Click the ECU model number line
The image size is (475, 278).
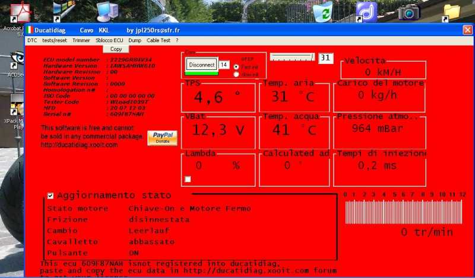97,60
